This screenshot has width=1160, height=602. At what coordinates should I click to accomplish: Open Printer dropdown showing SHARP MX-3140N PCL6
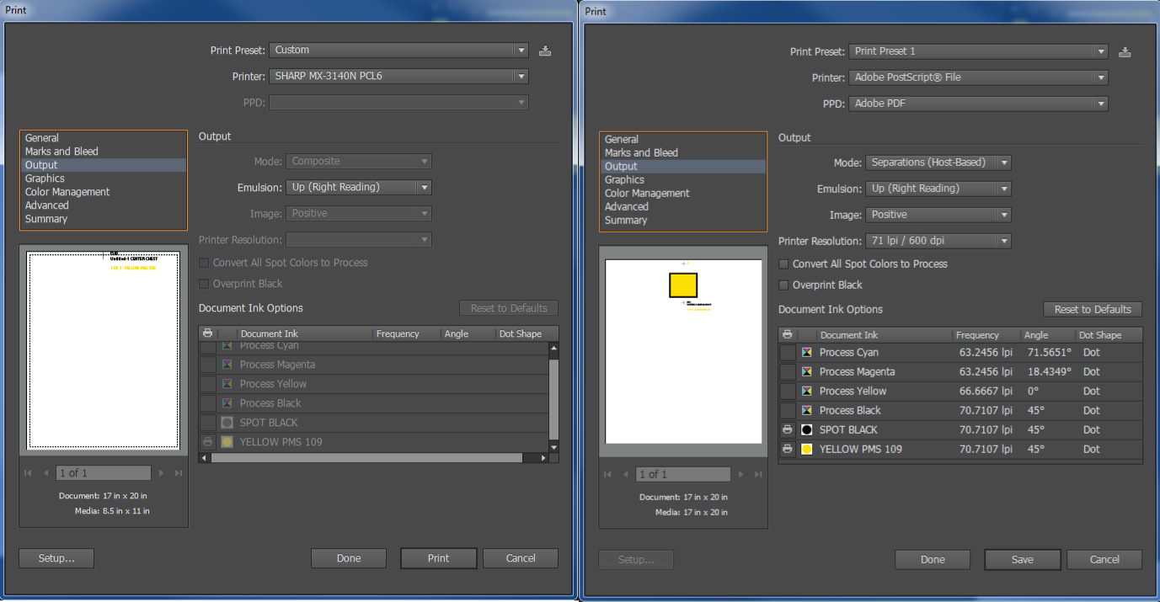click(399, 76)
